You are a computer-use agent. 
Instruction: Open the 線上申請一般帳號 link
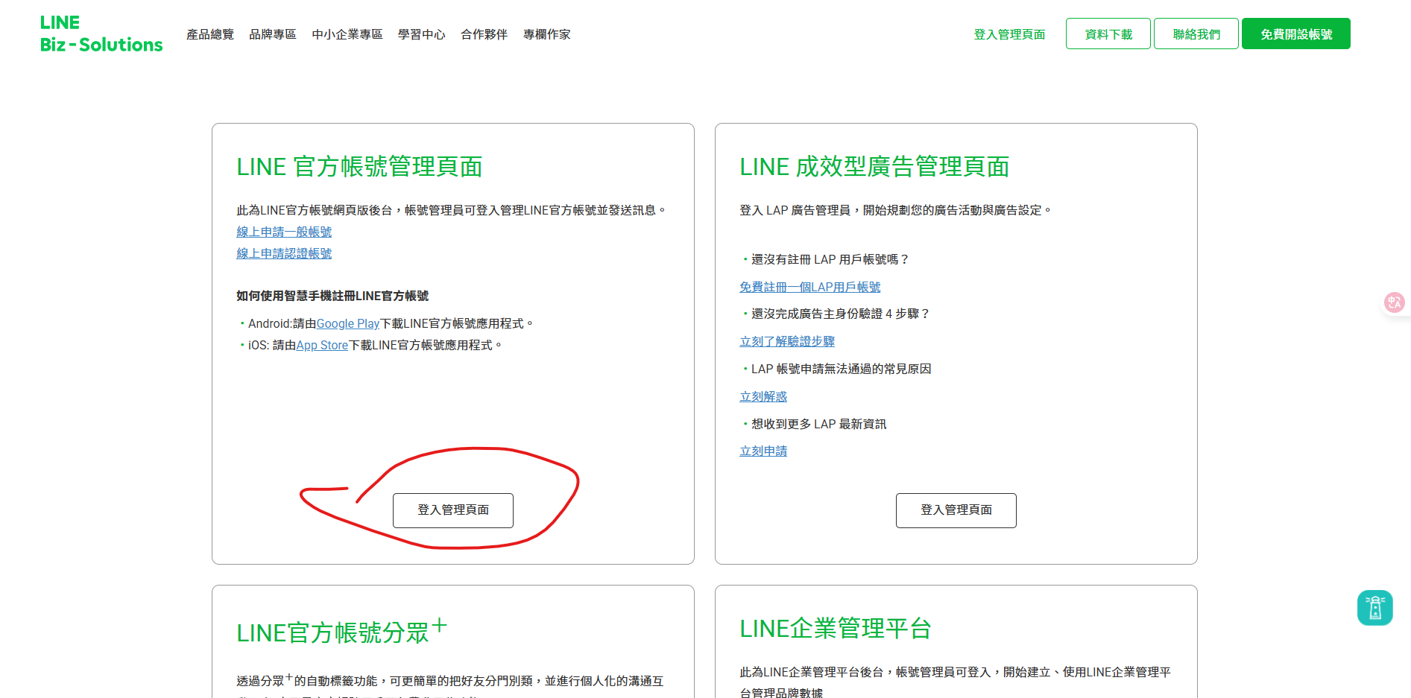coord(284,232)
